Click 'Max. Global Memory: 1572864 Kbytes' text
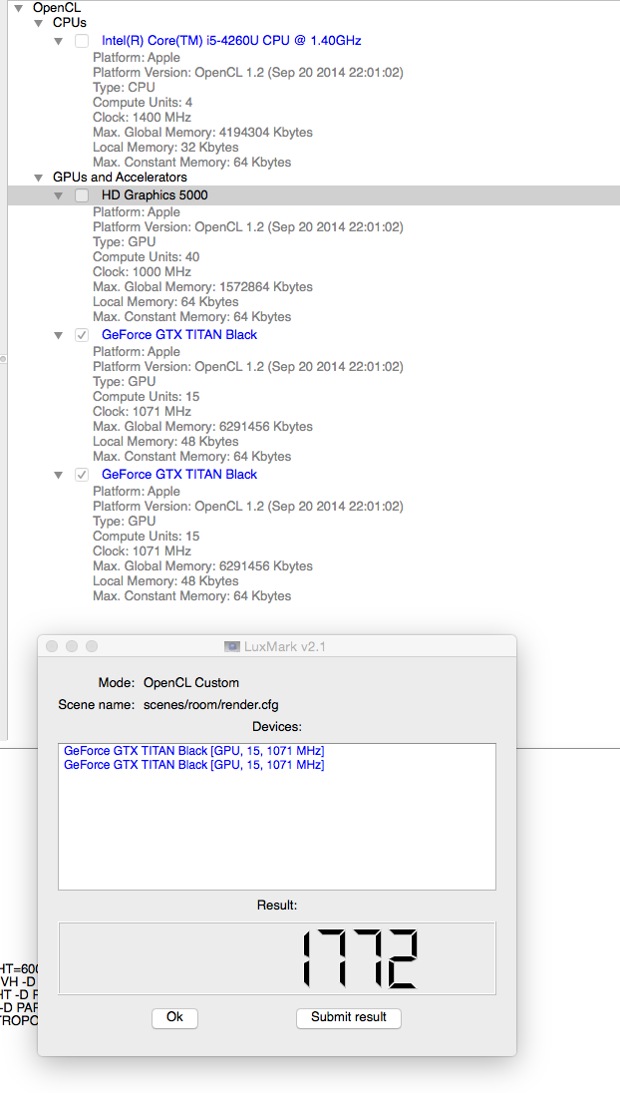The height and width of the screenshot is (1093, 620). pyautogui.click(x=202, y=287)
